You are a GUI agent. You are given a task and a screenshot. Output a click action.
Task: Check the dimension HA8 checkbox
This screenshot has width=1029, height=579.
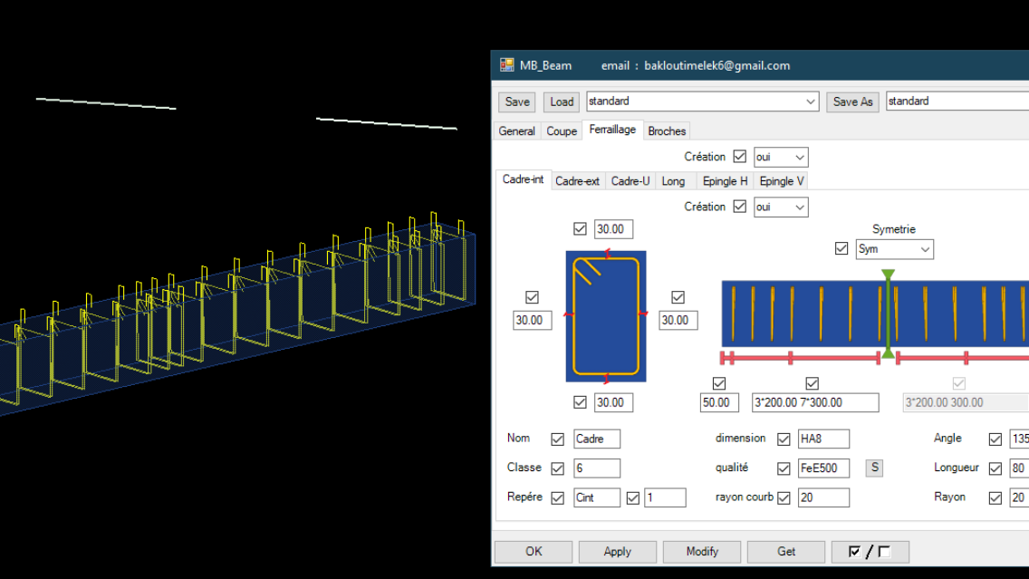click(x=784, y=439)
